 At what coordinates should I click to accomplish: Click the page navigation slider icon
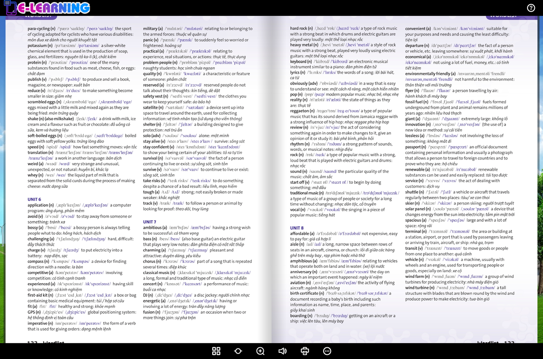coord(238,351)
